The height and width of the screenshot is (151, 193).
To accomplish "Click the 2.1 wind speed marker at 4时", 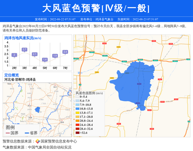I will point(34,54).
